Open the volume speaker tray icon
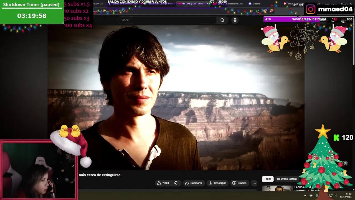The width and height of the screenshot is (355, 200). (x=335, y=196)
